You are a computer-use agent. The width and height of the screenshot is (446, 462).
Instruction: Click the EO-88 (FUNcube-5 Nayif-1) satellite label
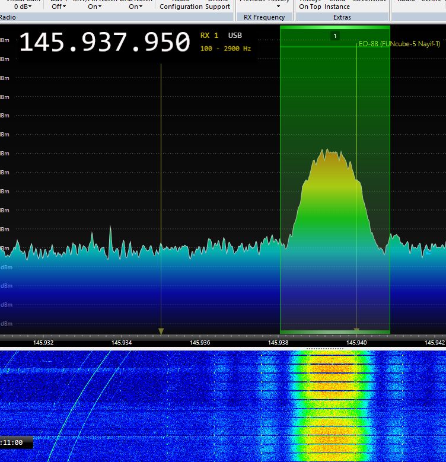[x=400, y=44]
